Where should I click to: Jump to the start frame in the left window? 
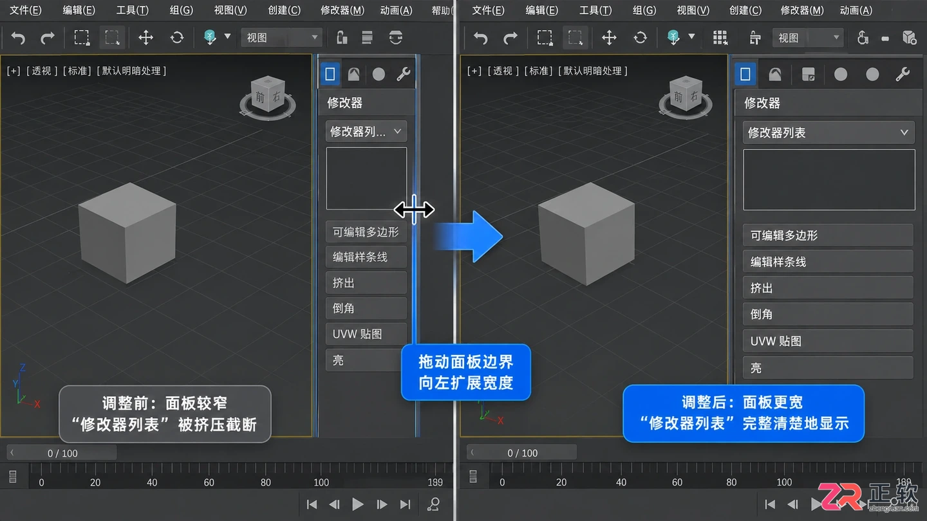(312, 504)
